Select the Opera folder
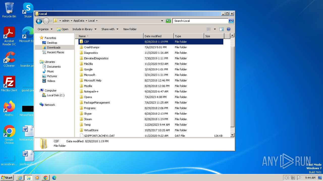This screenshot has width=323, height=181. pos(151,97)
